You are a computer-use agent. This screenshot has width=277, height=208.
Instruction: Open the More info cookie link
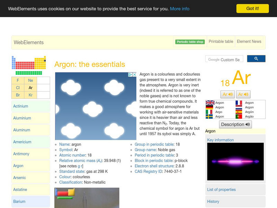point(180,9)
